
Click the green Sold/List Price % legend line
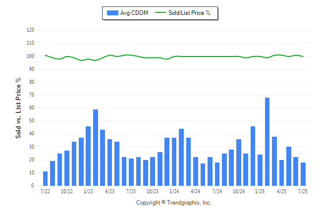pos(160,12)
